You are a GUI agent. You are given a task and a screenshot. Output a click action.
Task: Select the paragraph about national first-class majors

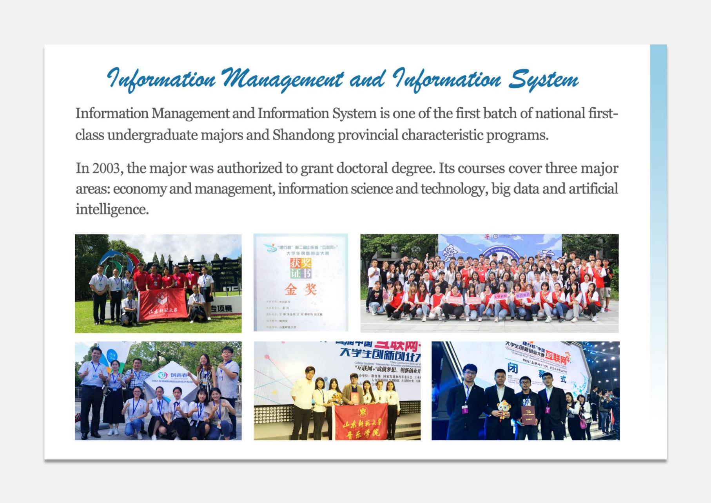pyautogui.click(x=346, y=124)
